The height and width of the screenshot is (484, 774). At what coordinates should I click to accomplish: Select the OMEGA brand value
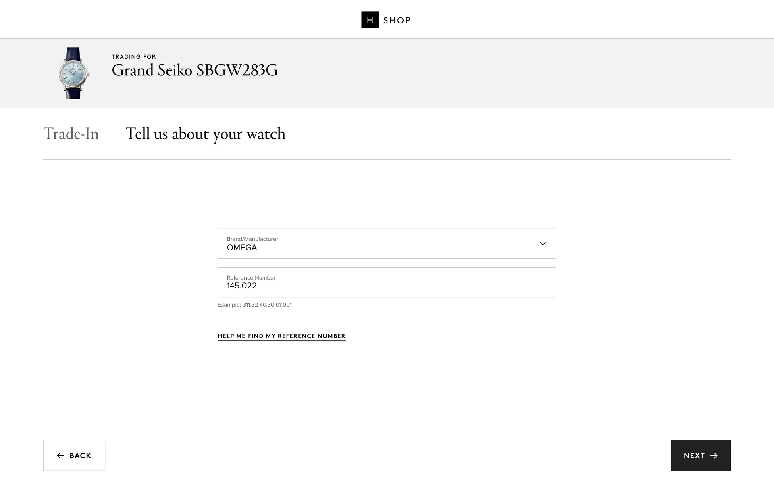coord(242,248)
